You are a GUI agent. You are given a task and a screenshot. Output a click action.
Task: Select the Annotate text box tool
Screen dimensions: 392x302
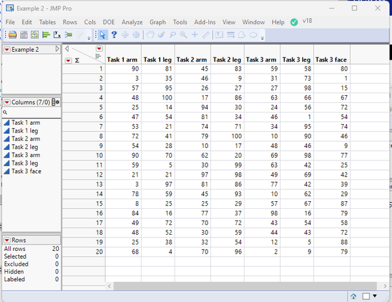pos(219,35)
